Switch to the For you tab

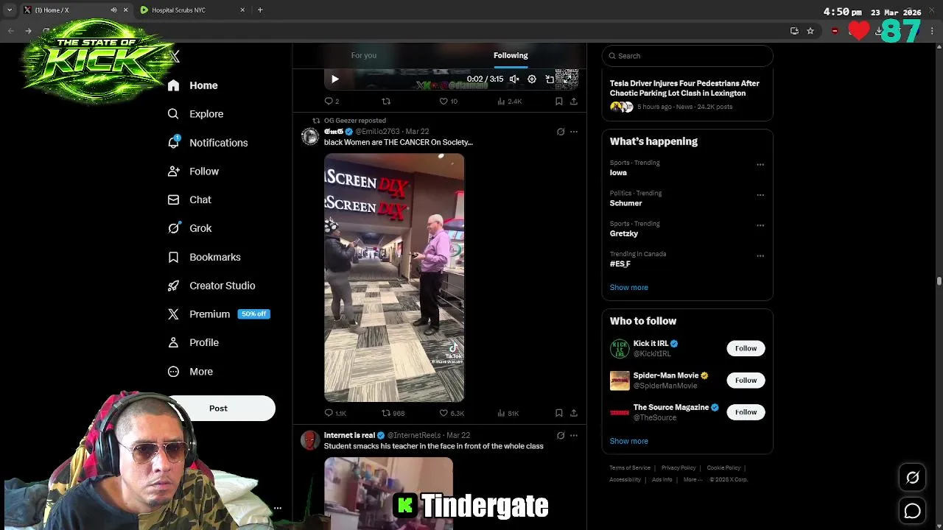[364, 55]
